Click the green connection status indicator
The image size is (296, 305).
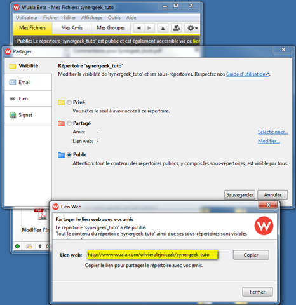click(x=17, y=247)
